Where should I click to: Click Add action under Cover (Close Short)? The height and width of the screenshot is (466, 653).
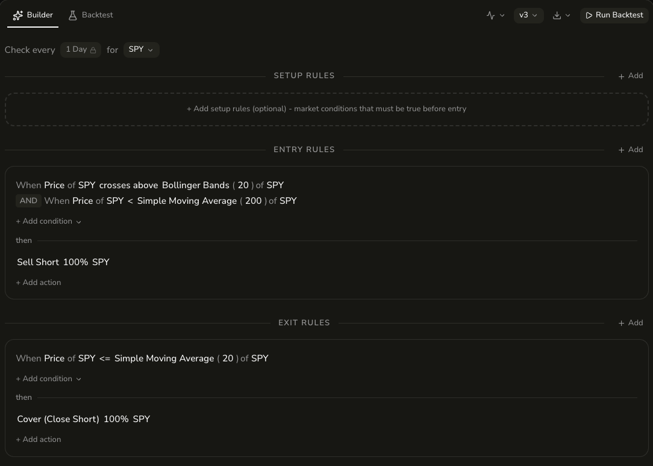point(38,440)
